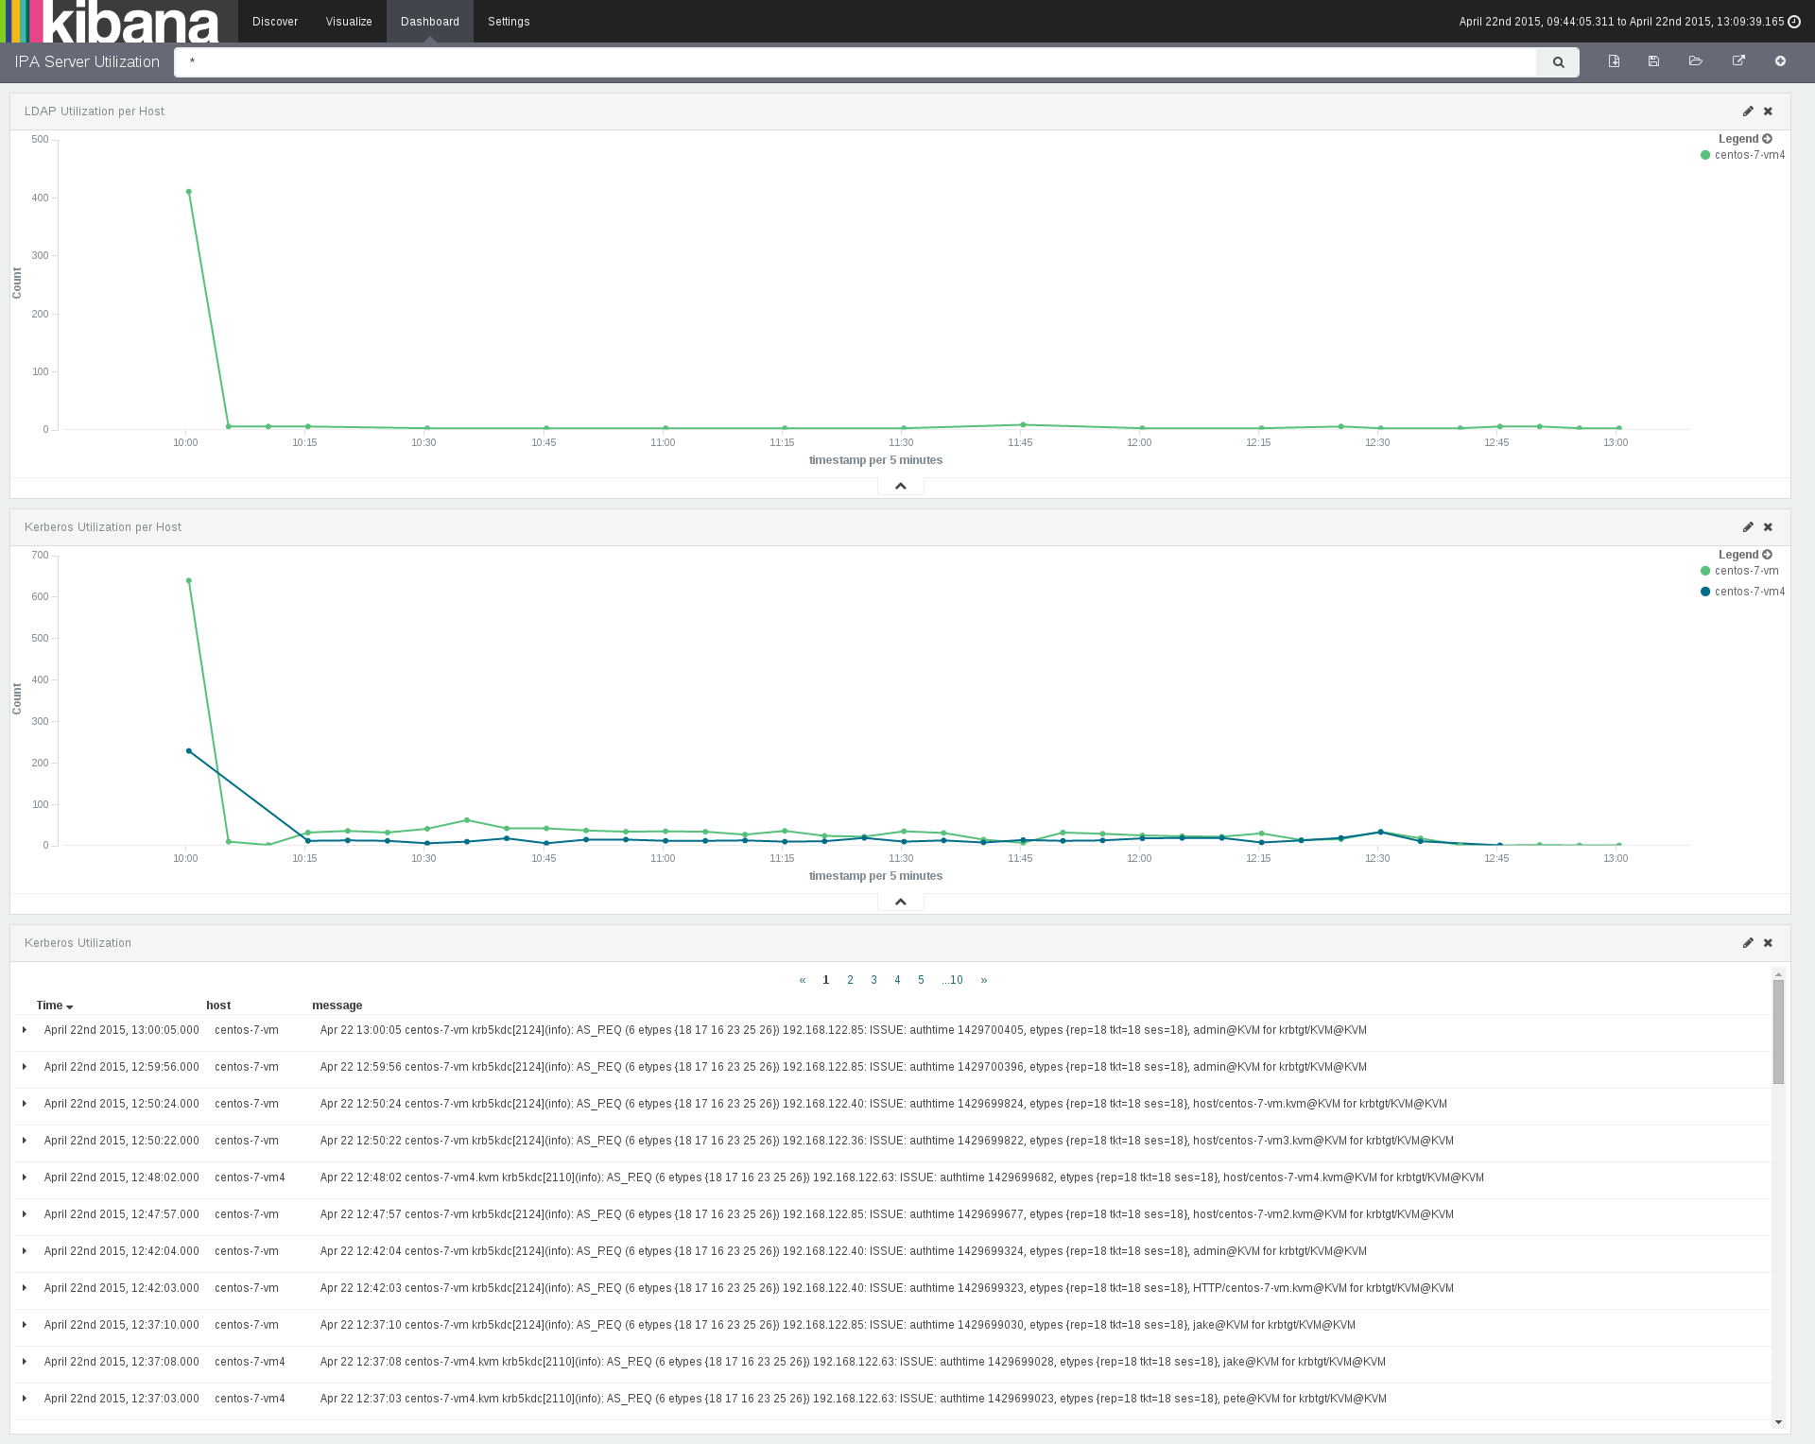The height and width of the screenshot is (1444, 1815).
Task: Click the Add Visualization plus icon
Action: point(1780,61)
